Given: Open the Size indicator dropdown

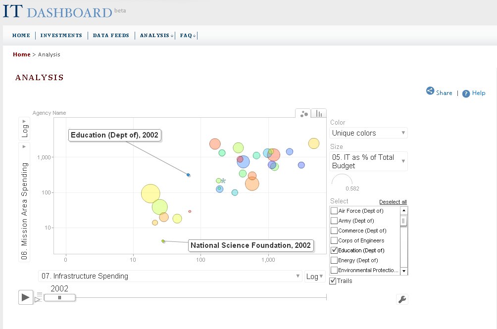Looking at the screenshot, I should 369,161.
